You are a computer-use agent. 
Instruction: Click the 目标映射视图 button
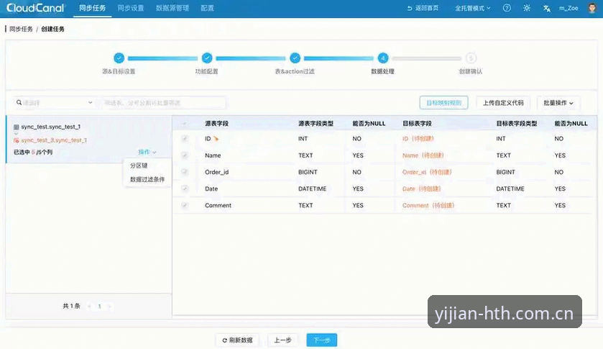point(443,103)
